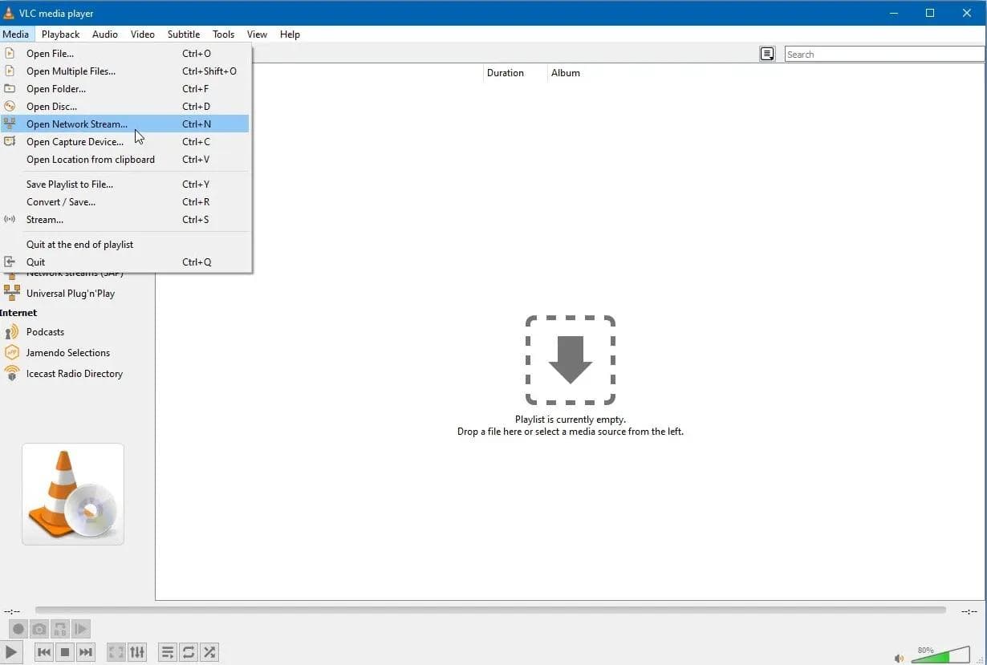This screenshot has width=987, height=665.
Task: Click the playlist Search field
Action: [883, 55]
